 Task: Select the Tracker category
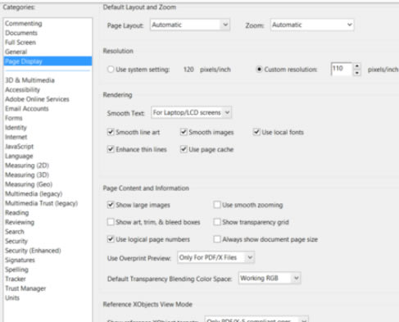click(x=16, y=279)
